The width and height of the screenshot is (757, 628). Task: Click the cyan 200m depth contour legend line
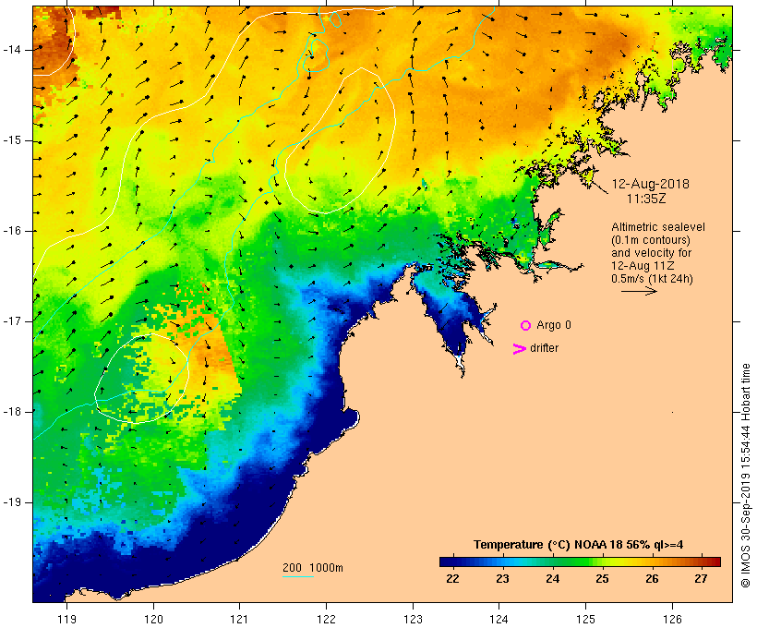point(298,576)
